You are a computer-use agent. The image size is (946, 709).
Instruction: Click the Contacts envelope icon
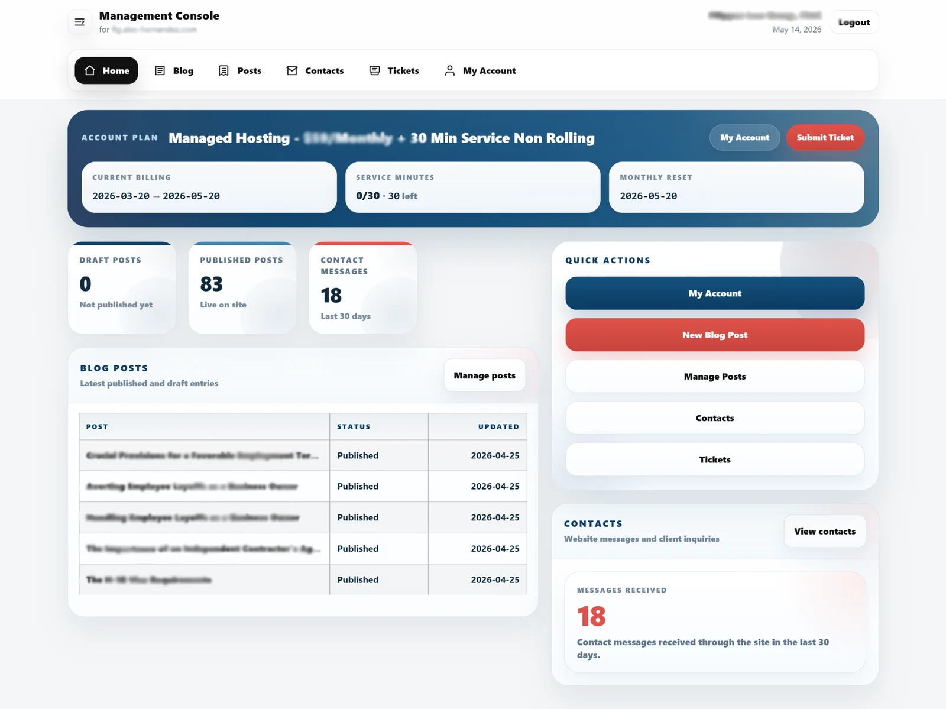(292, 70)
